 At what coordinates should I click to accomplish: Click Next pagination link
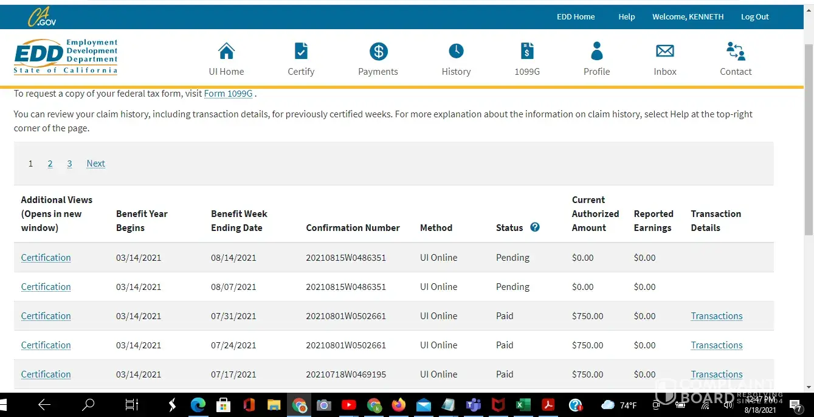point(95,164)
